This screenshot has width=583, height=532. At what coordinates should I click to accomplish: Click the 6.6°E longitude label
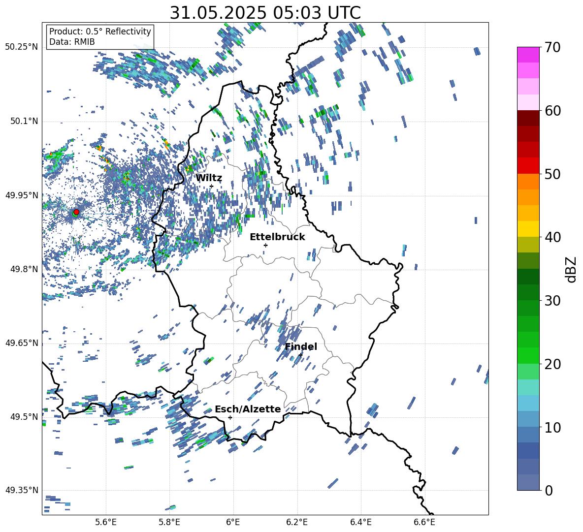pyautogui.click(x=424, y=522)
